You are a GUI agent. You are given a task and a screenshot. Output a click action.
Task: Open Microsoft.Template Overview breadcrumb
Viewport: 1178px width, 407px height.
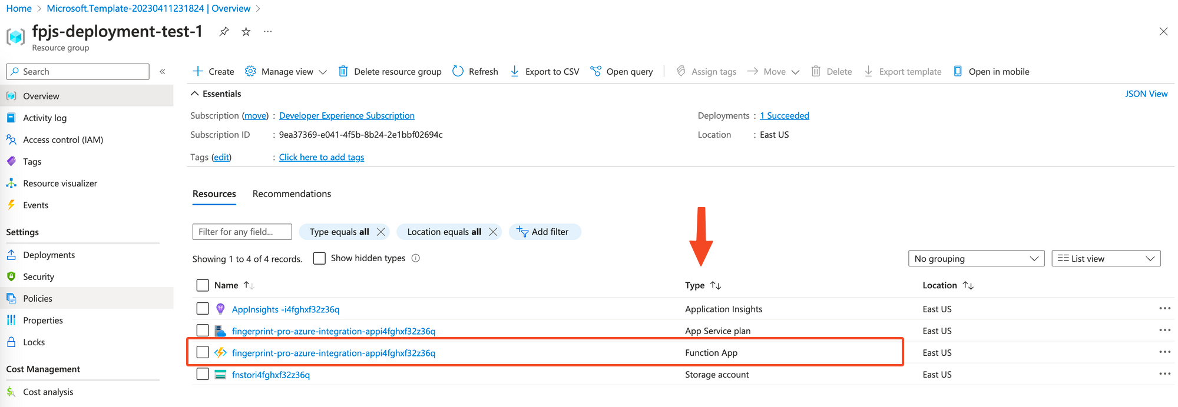[x=148, y=8]
